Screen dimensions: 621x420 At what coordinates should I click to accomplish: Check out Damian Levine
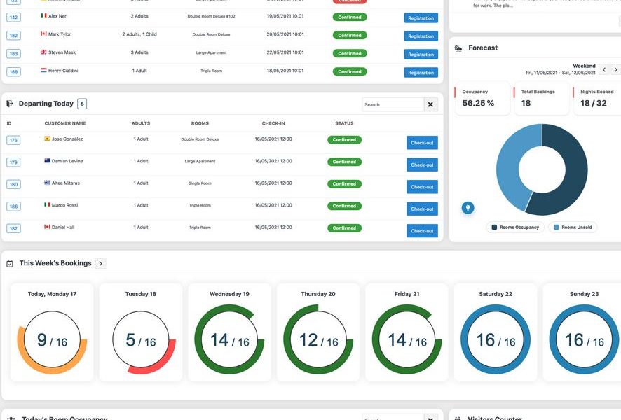[x=422, y=165]
